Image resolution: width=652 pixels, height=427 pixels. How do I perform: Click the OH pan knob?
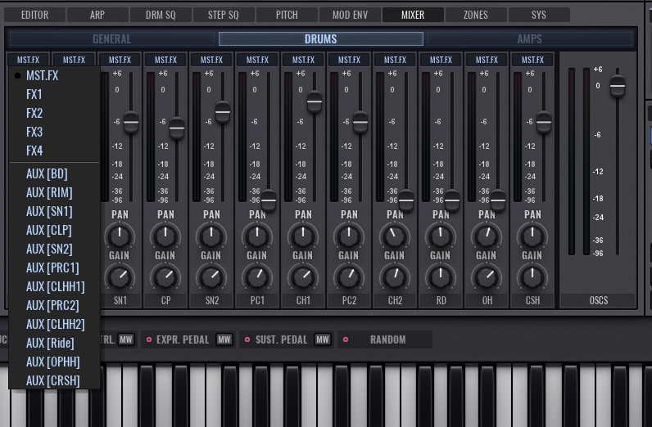[487, 236]
